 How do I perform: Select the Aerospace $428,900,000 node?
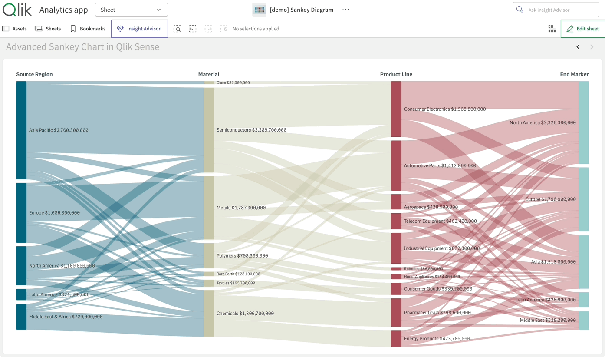[396, 202]
